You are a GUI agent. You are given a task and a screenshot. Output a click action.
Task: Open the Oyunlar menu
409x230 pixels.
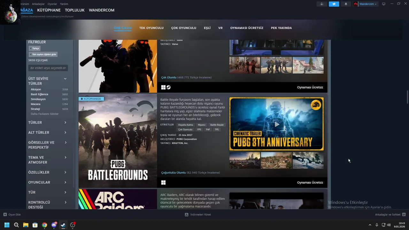[52, 4]
